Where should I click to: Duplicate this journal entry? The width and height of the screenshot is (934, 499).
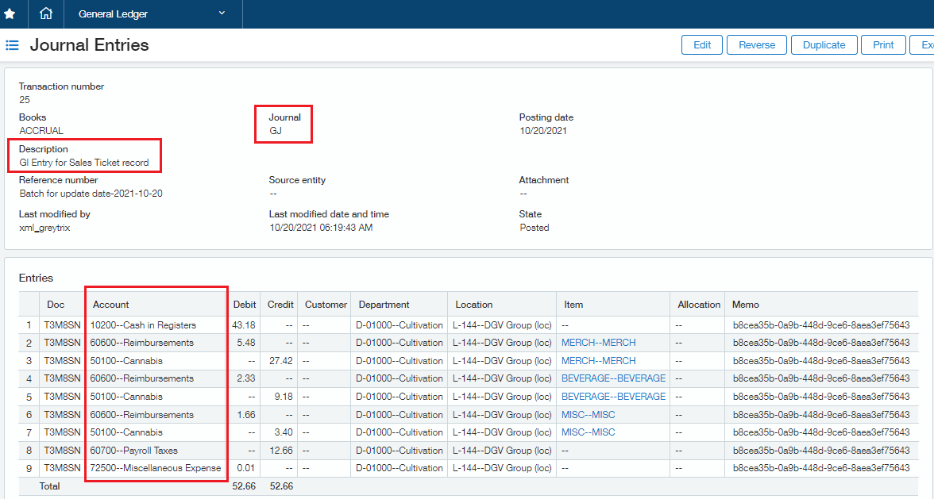click(824, 45)
